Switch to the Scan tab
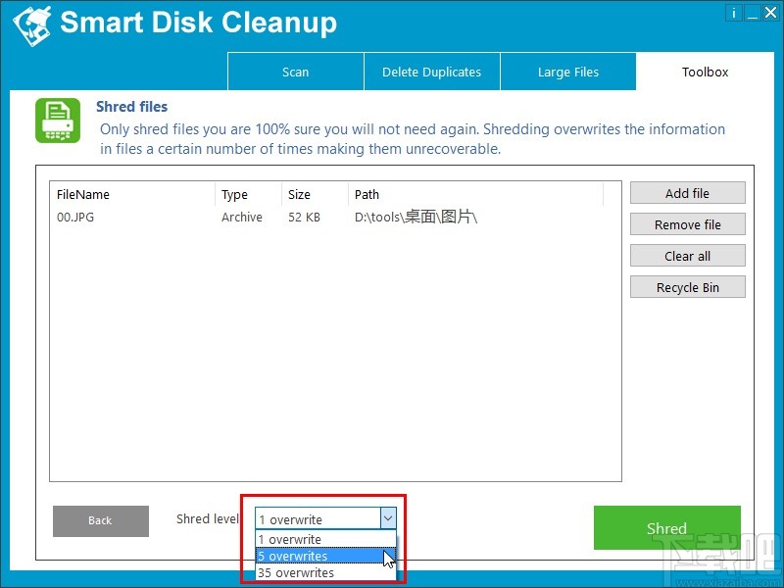Image resolution: width=784 pixels, height=588 pixels. pos(296,72)
